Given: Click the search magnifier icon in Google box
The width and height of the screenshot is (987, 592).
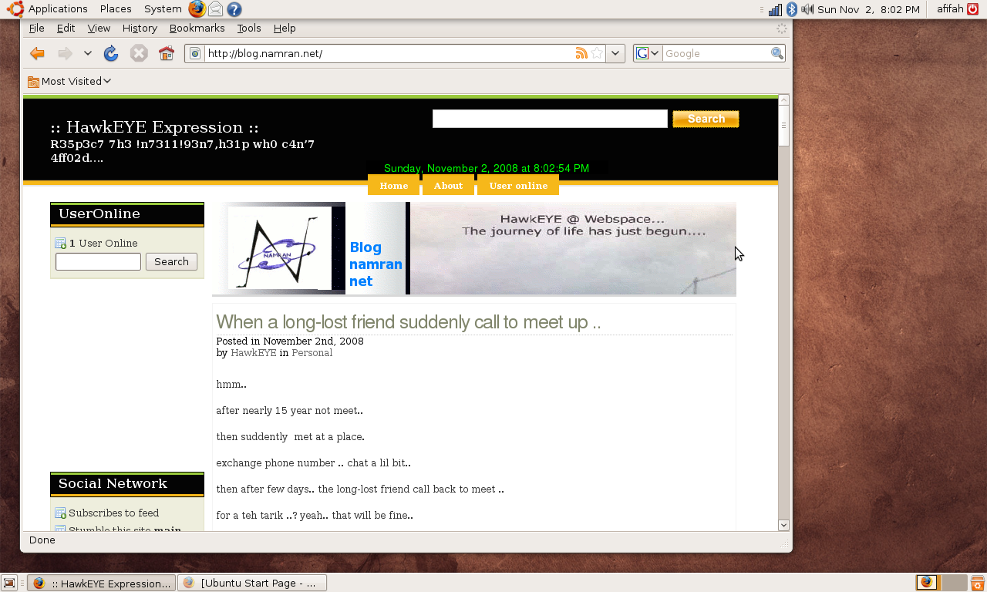Looking at the screenshot, I should (x=777, y=53).
